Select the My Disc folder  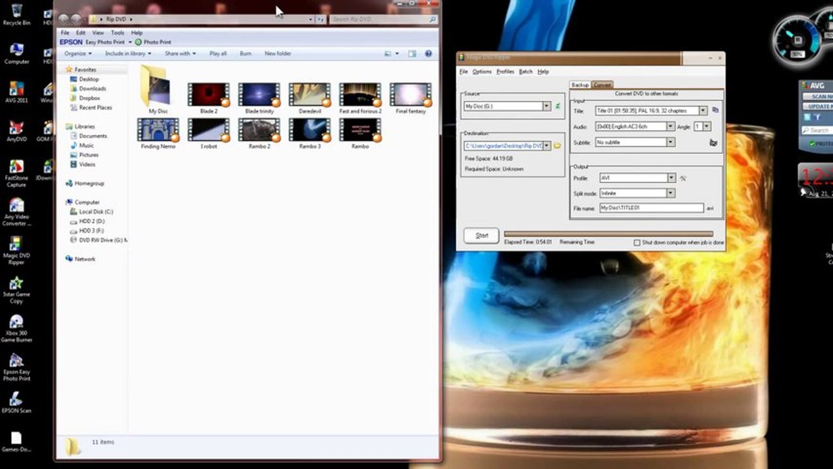click(158, 91)
